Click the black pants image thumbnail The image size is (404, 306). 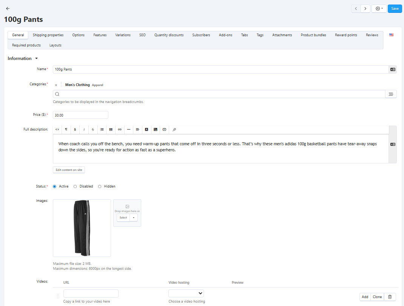[82, 228]
